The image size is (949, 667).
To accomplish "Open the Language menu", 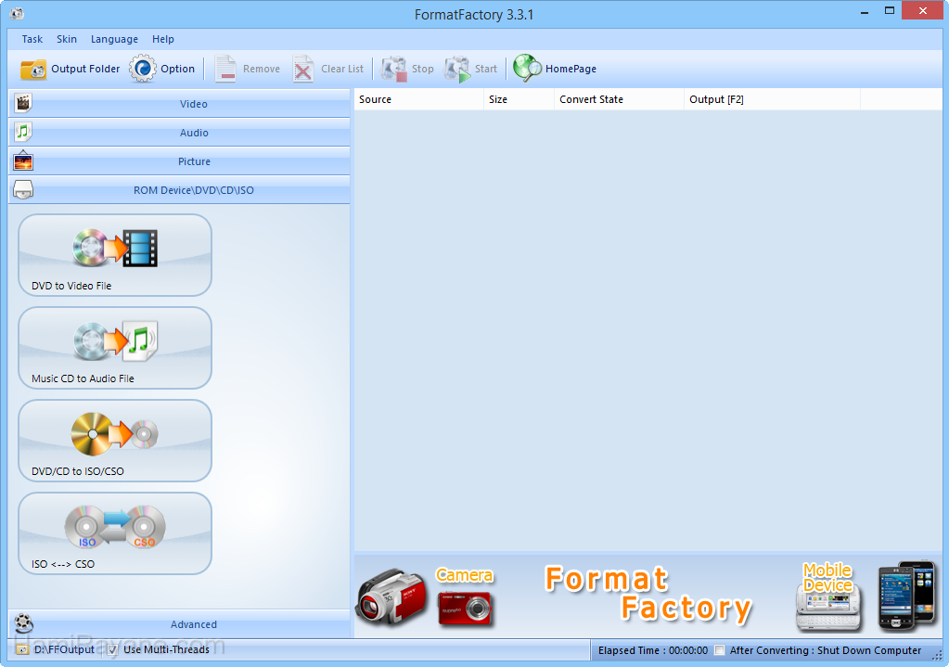I will click(114, 39).
